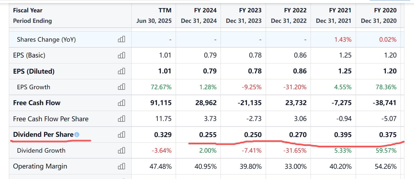Viewport: 414px width, 179px height.
Task: Show Dividend Growth chart icon
Action: tap(121, 150)
